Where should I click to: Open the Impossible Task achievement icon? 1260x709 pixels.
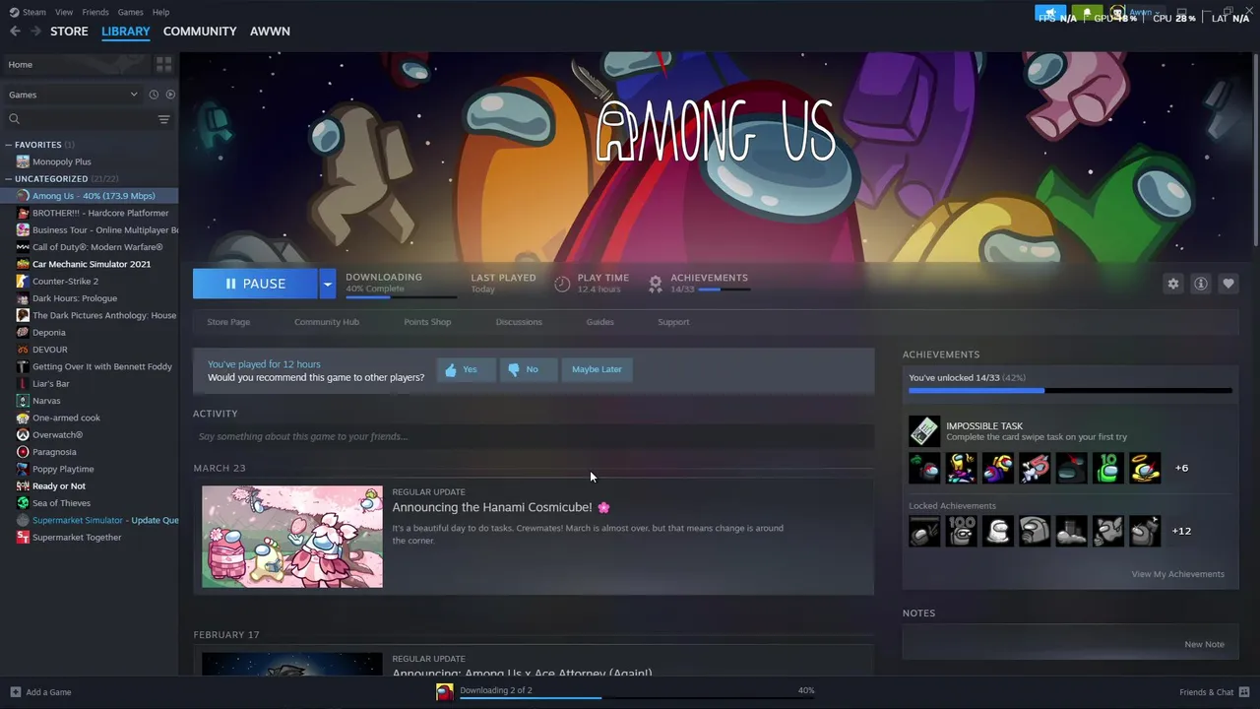pos(924,431)
